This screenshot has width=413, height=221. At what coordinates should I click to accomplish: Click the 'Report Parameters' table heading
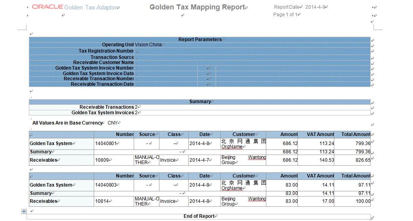[x=200, y=40]
